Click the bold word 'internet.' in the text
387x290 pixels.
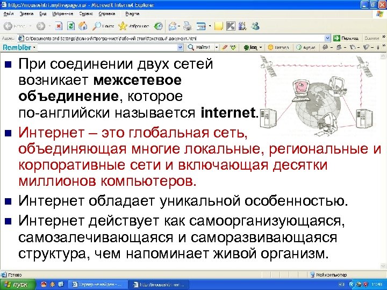[230, 112]
